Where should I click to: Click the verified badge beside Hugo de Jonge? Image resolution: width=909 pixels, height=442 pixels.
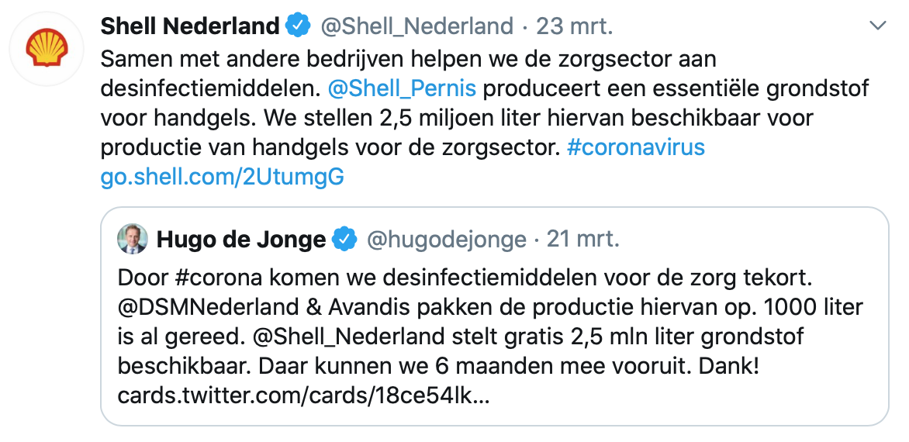[344, 240]
